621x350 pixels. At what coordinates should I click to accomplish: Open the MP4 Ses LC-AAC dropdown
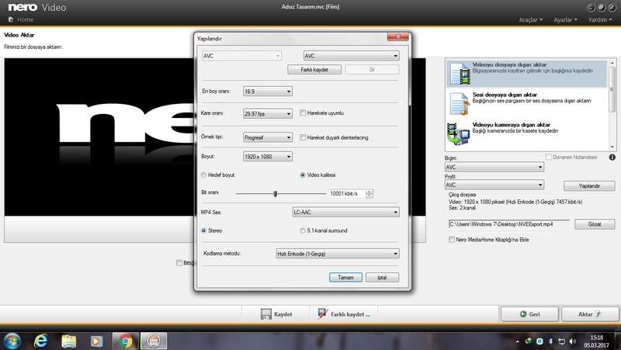(x=345, y=212)
